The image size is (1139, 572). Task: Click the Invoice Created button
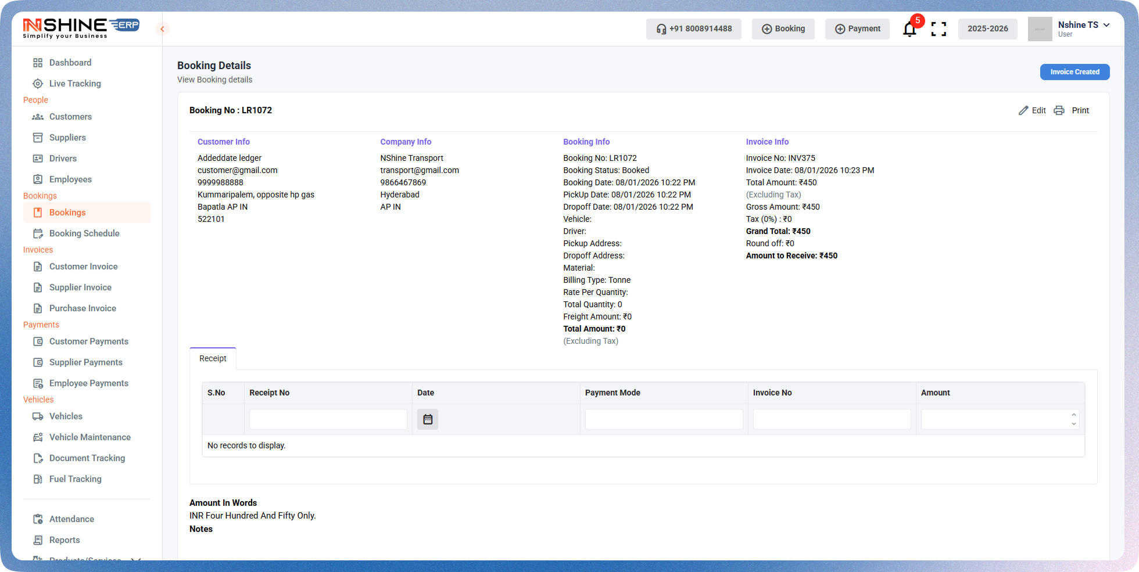point(1074,72)
